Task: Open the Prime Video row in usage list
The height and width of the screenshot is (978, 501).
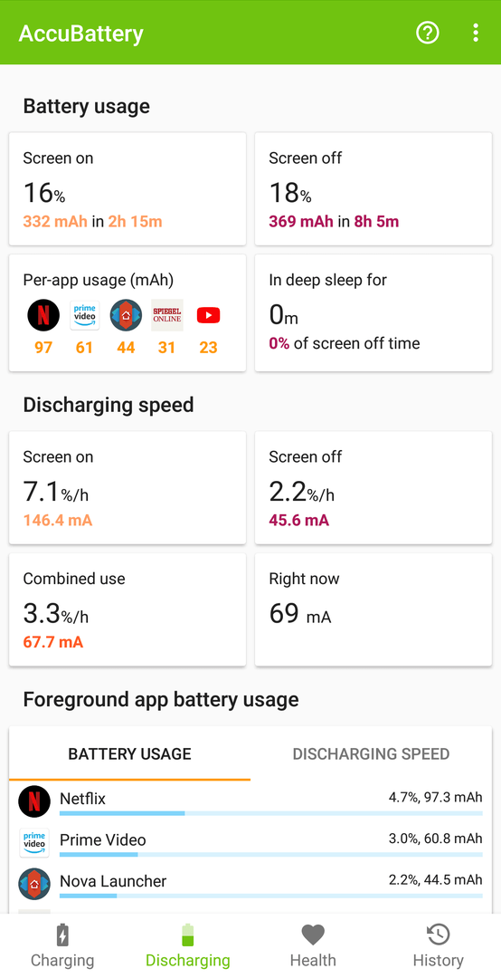Action: (250, 843)
